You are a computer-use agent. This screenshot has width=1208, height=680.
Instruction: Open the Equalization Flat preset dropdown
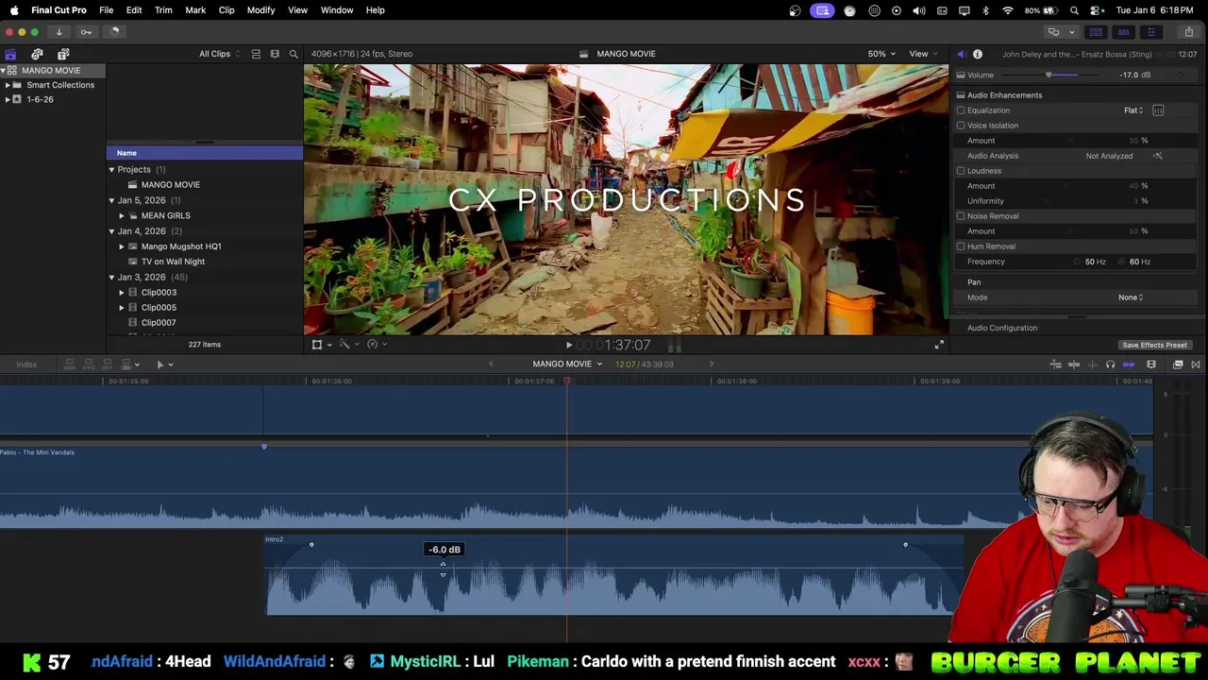tap(1133, 110)
